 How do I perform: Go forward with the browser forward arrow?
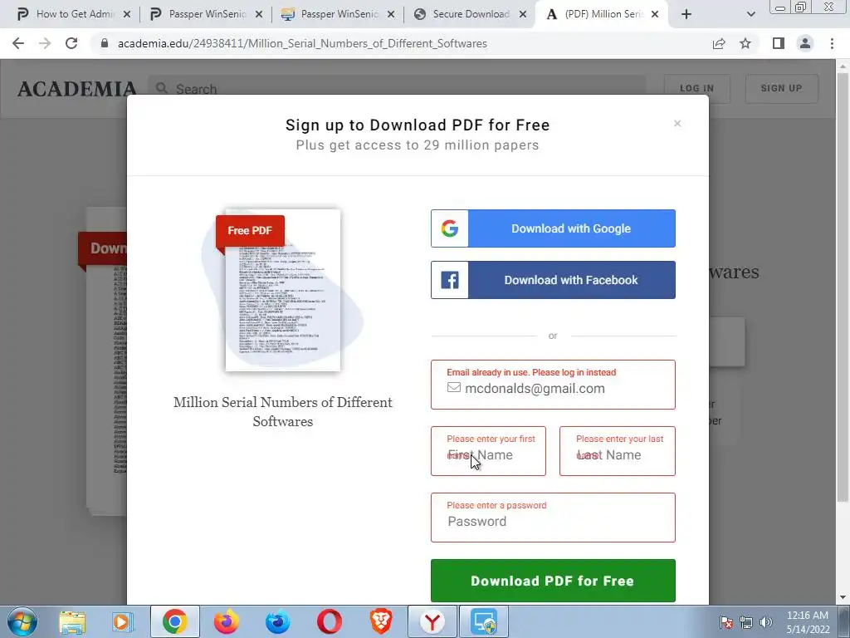(45, 43)
